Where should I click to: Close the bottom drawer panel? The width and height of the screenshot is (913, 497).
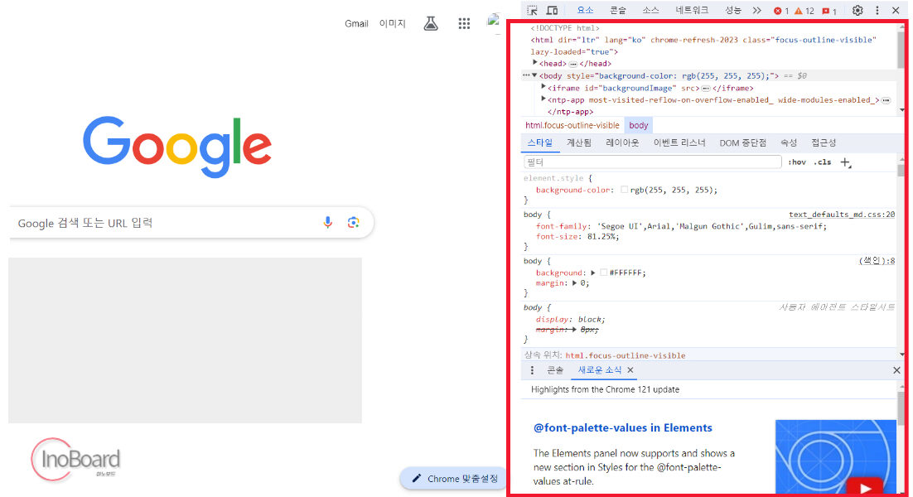(896, 370)
